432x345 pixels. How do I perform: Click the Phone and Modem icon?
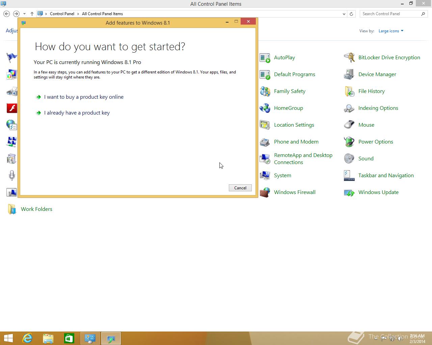[265, 142]
